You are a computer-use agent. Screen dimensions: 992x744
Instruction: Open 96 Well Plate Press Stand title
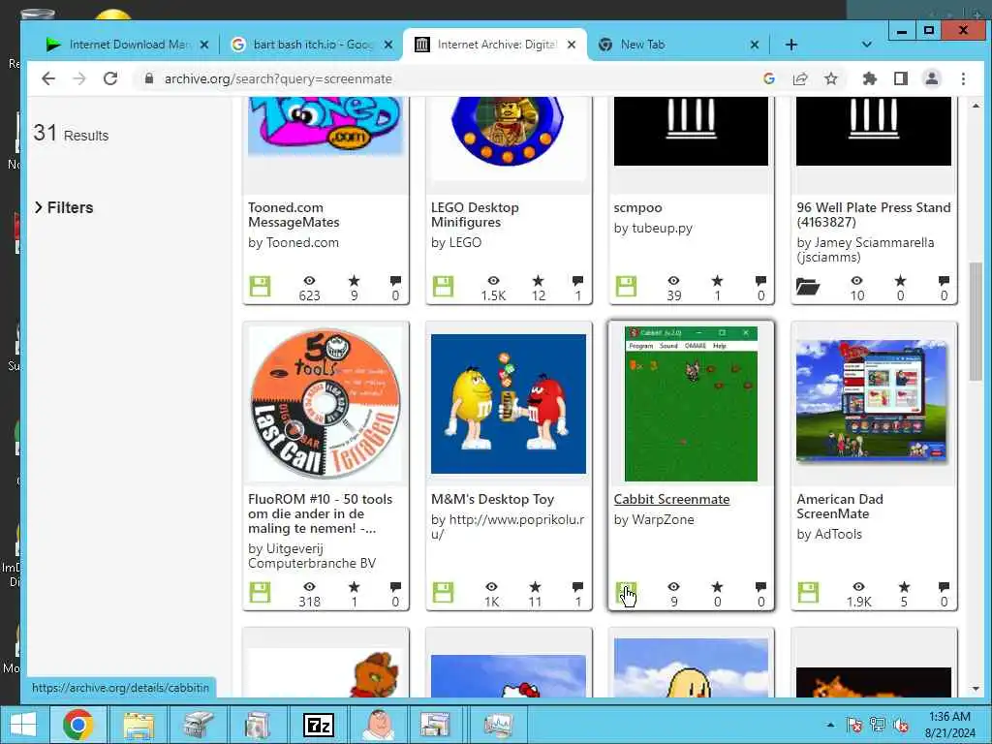click(873, 214)
